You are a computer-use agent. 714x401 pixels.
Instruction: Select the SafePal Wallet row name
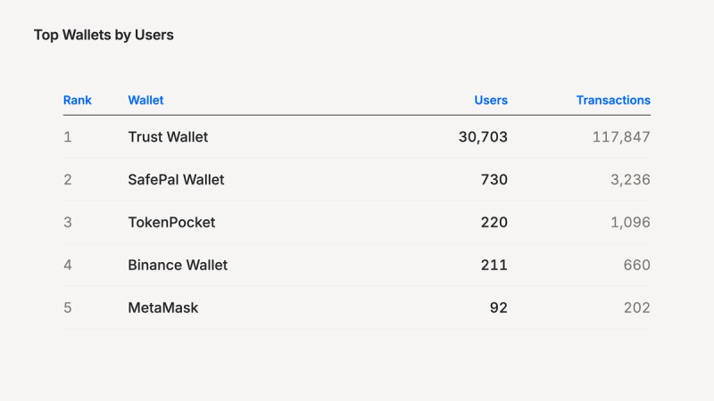(x=176, y=180)
